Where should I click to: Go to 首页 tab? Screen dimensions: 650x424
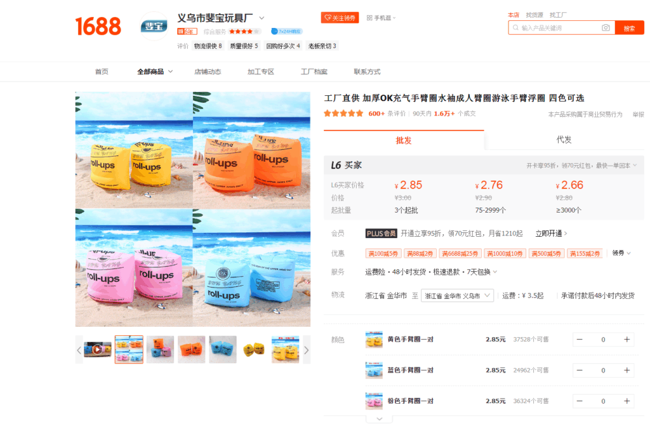102,72
